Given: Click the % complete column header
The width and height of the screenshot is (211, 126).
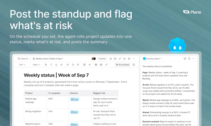Looking at the screenshot, I should pyautogui.click(x=58, y=93).
